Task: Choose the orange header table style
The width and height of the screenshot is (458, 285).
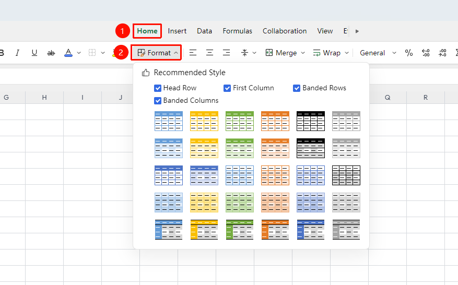Action: pyautogui.click(x=275, y=121)
